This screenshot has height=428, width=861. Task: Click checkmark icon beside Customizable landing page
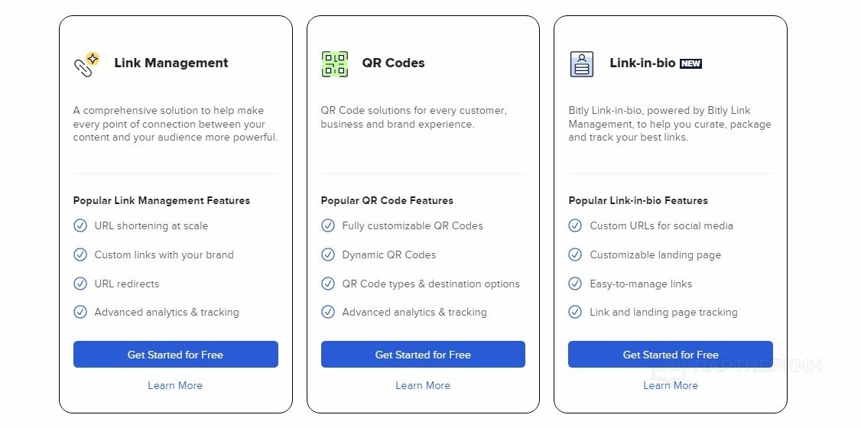[576, 255]
